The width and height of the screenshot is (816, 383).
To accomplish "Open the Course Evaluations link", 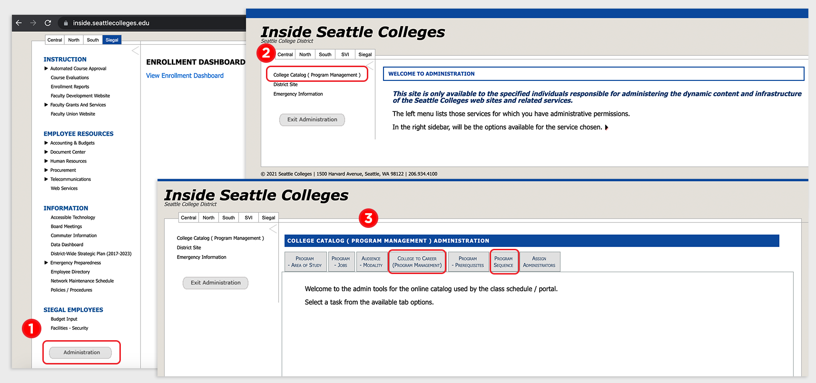I will 70,78.
